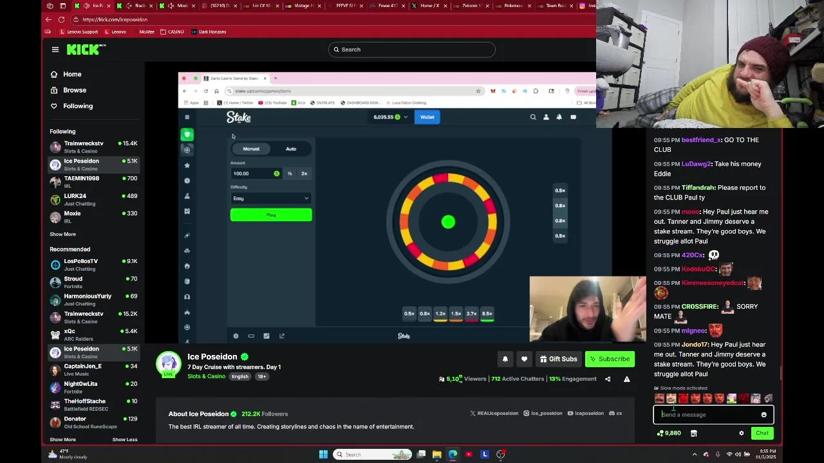824x463 pixels.
Task: Click the 18+ tag
Action: tap(262, 376)
